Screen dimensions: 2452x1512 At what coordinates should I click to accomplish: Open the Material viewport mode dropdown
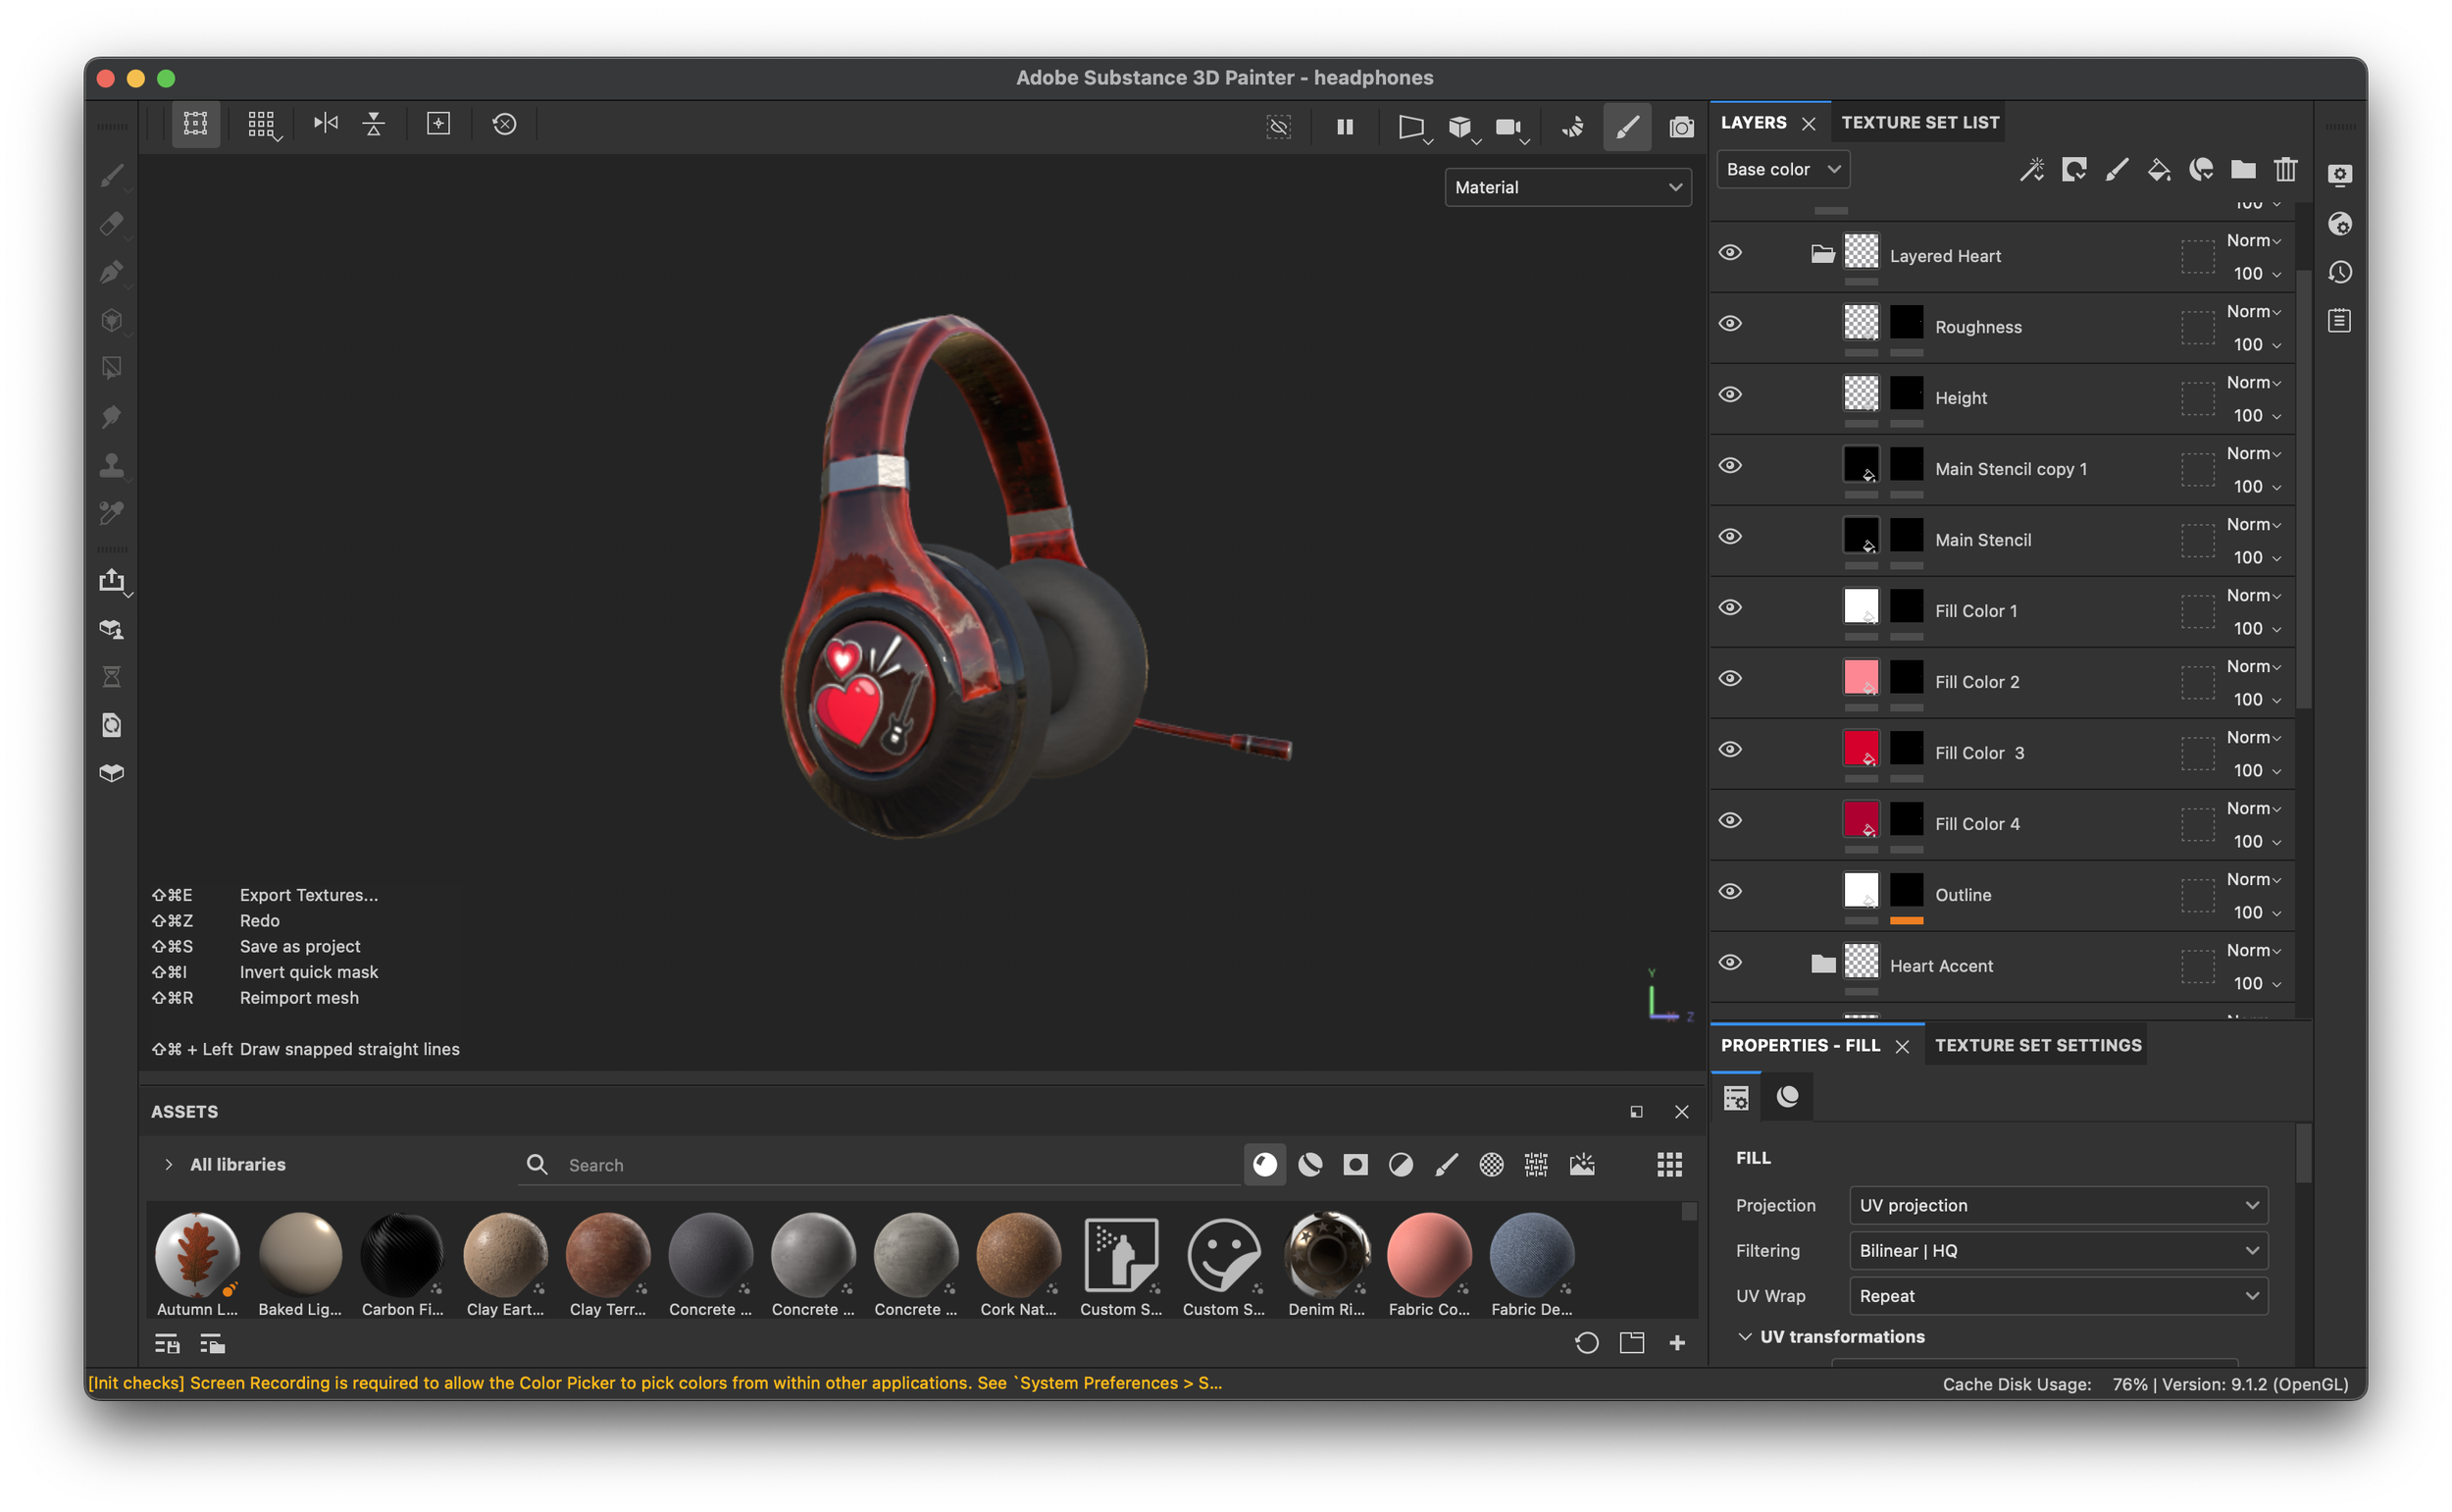click(1567, 187)
